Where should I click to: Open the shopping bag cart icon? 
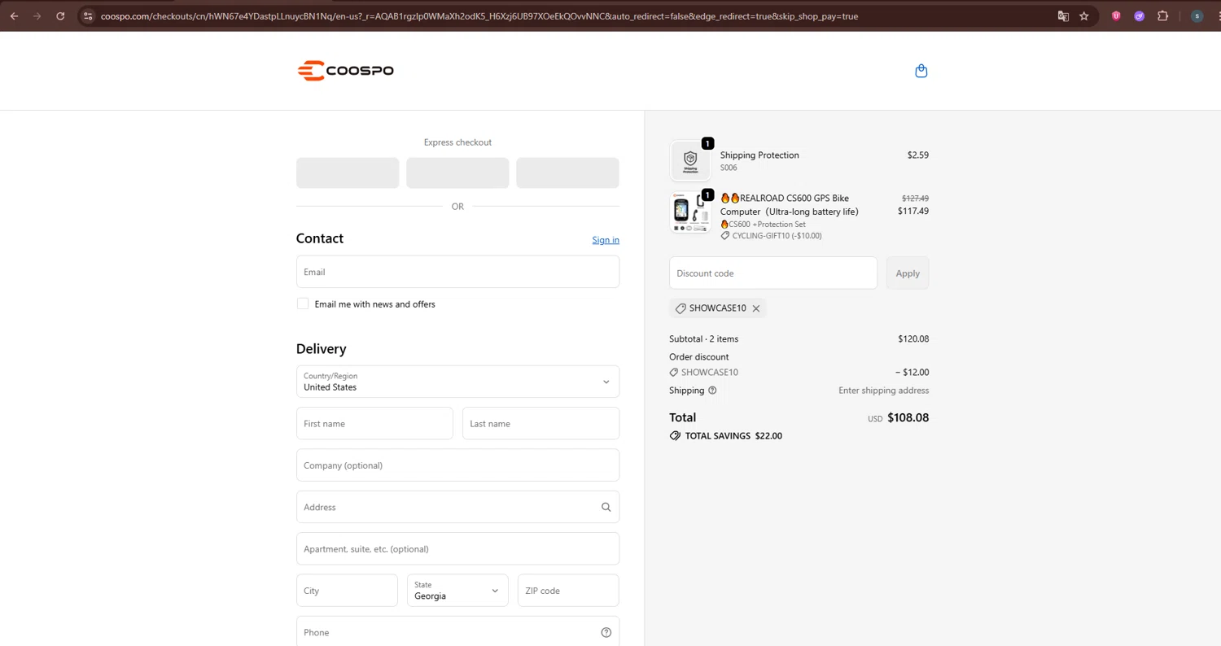point(921,71)
